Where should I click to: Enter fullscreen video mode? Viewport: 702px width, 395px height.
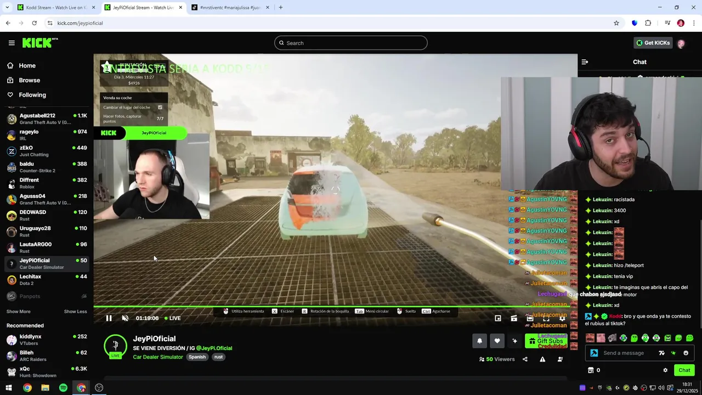coord(546,318)
